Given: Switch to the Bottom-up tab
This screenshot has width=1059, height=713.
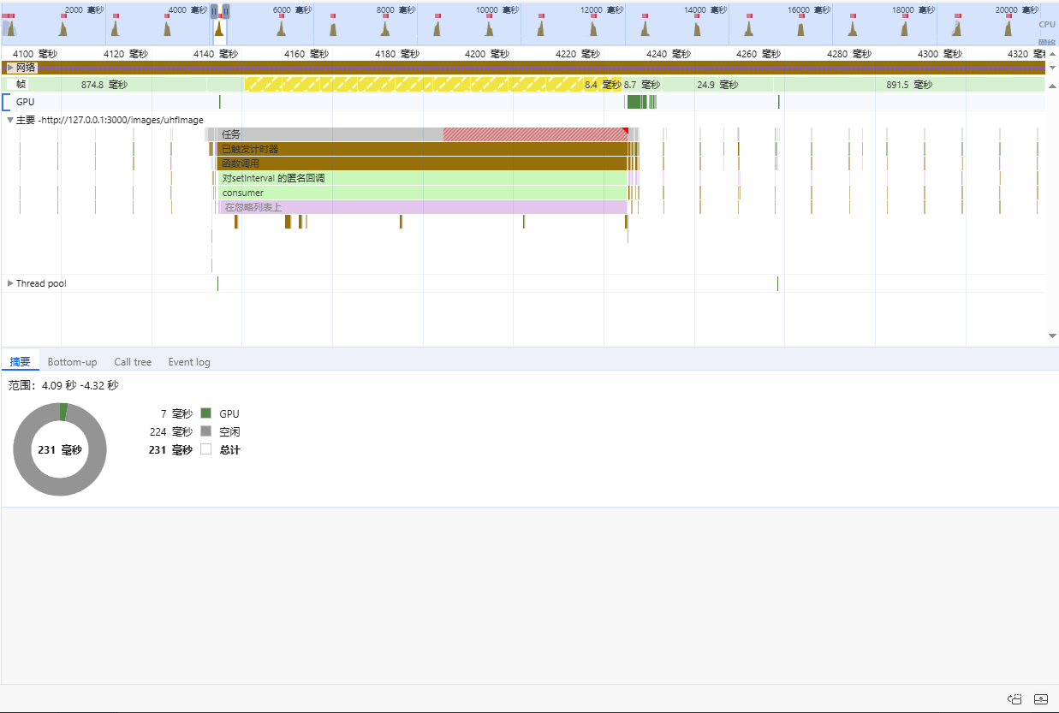Looking at the screenshot, I should (72, 362).
